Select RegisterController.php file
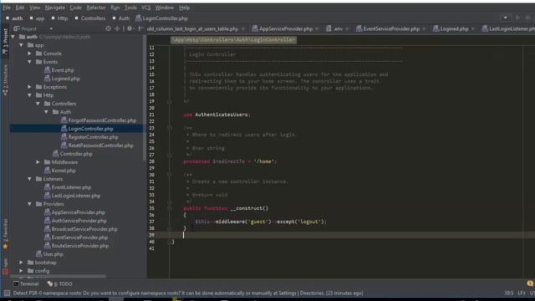The height and width of the screenshot is (301, 535). (x=89, y=137)
